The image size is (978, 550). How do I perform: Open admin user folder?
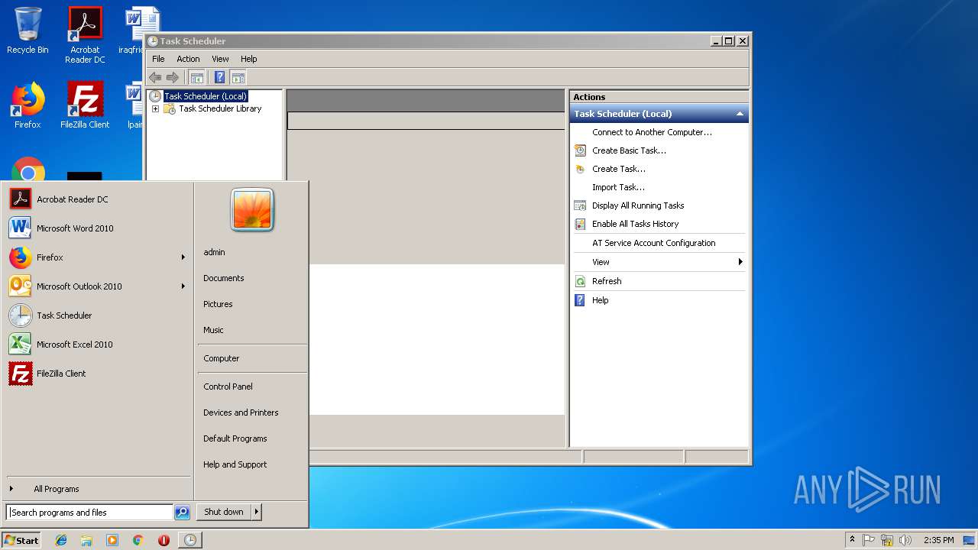214,252
